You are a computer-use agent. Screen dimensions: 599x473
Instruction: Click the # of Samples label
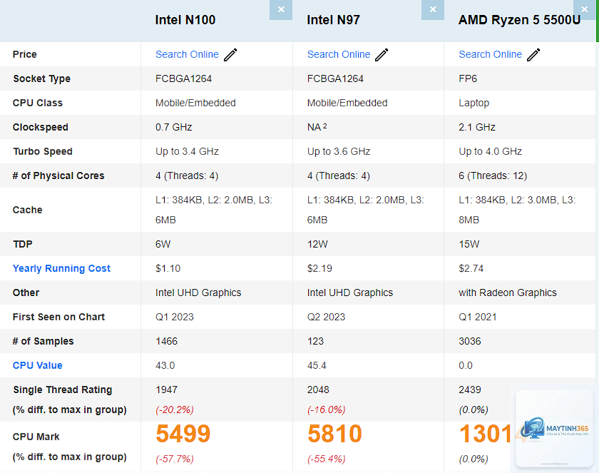[43, 341]
